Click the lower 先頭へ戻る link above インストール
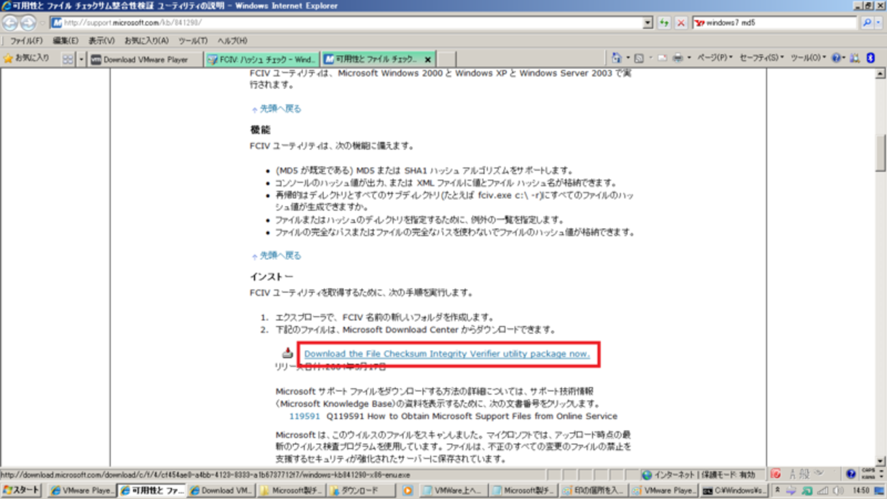Screen dimensions: 887x499 [280, 255]
